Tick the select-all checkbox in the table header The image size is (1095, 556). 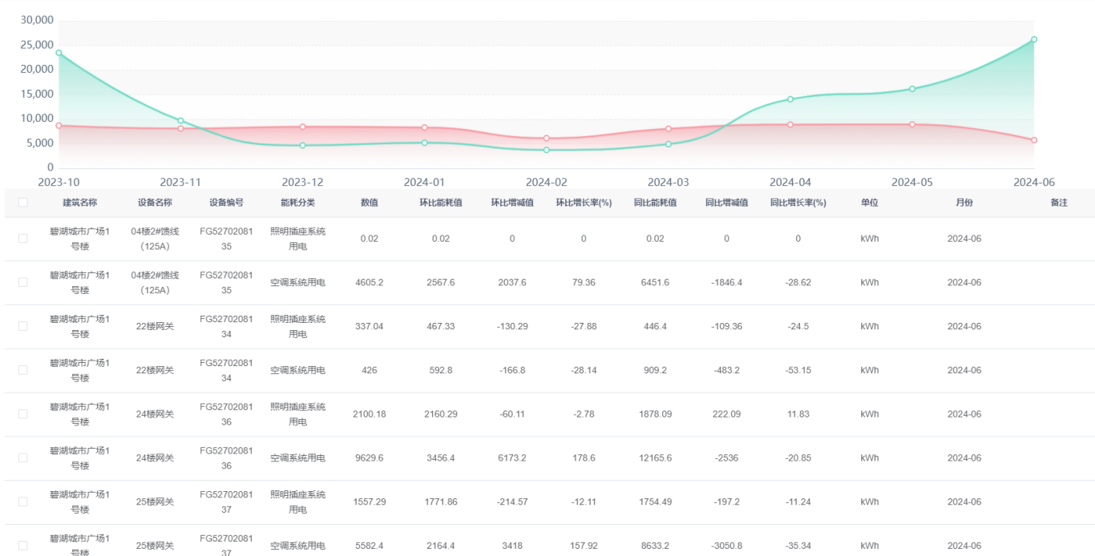[22, 203]
